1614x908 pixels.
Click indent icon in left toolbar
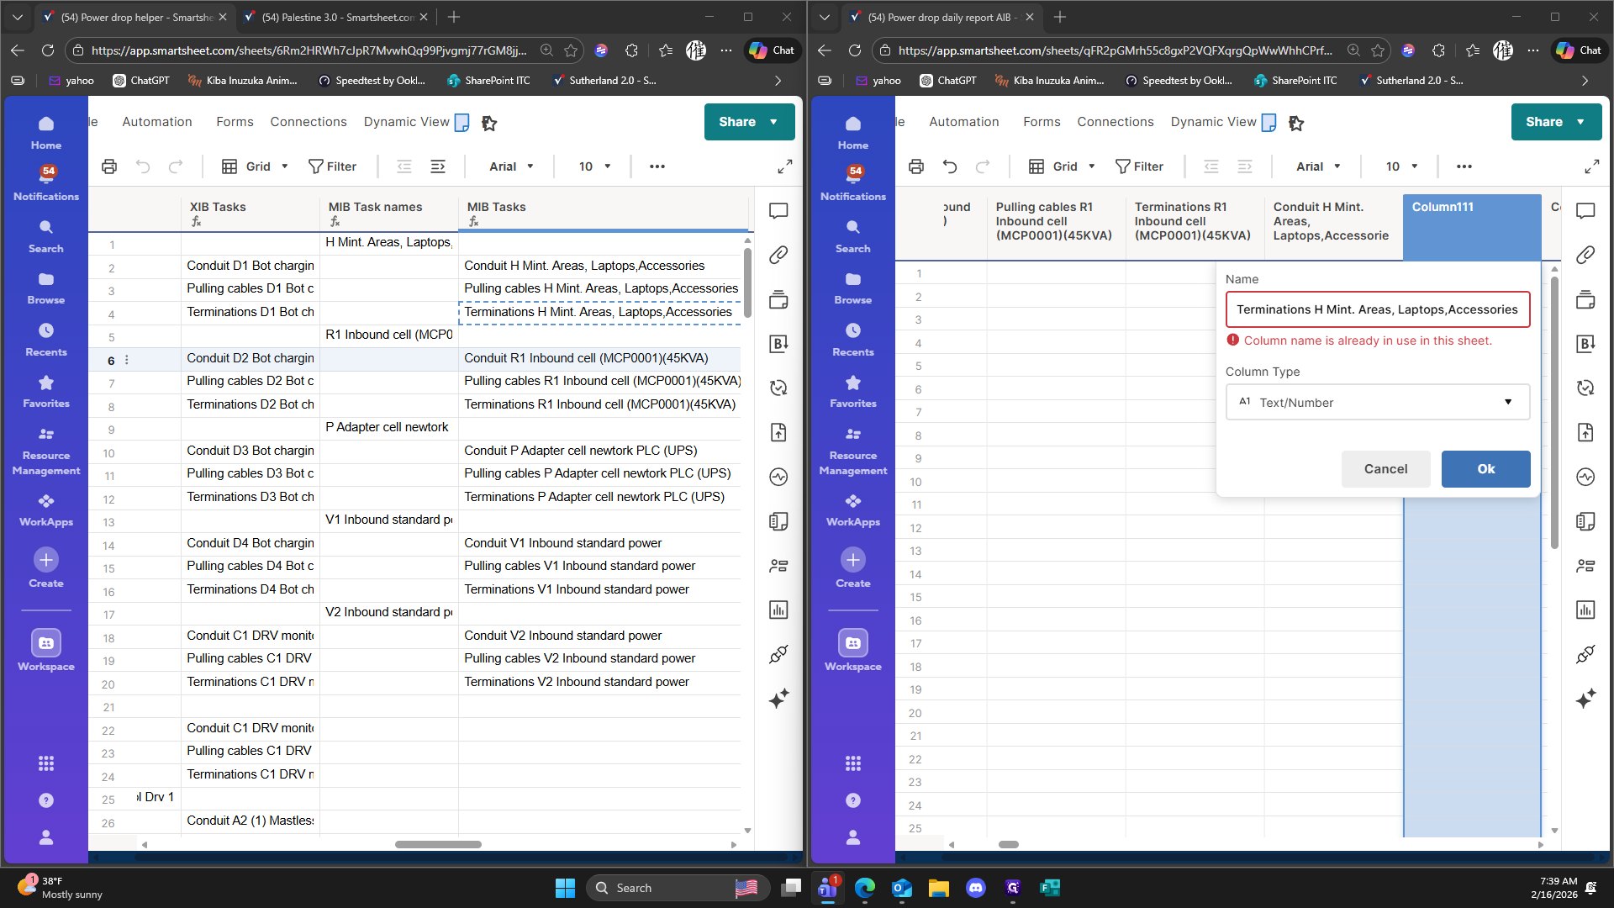pos(438,166)
